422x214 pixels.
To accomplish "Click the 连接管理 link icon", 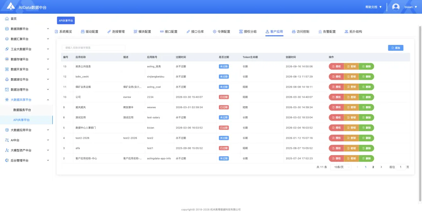I will pyautogui.click(x=109, y=32).
